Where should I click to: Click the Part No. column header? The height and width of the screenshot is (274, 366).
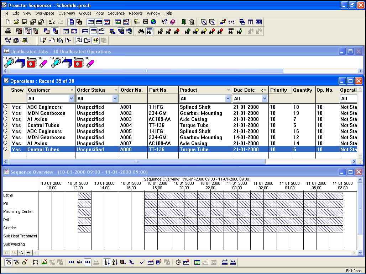(x=163, y=90)
